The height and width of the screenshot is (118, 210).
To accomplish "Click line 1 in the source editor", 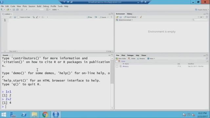I will (60, 20).
